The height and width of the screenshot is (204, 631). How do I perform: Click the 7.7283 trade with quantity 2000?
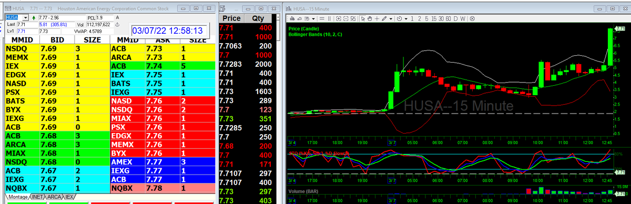point(245,64)
